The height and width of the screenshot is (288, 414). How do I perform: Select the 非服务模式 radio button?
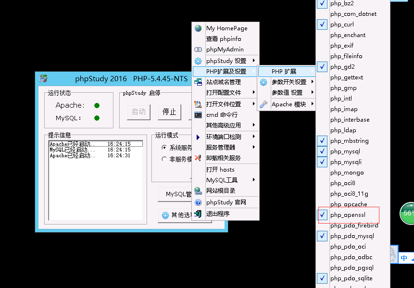[164, 159]
